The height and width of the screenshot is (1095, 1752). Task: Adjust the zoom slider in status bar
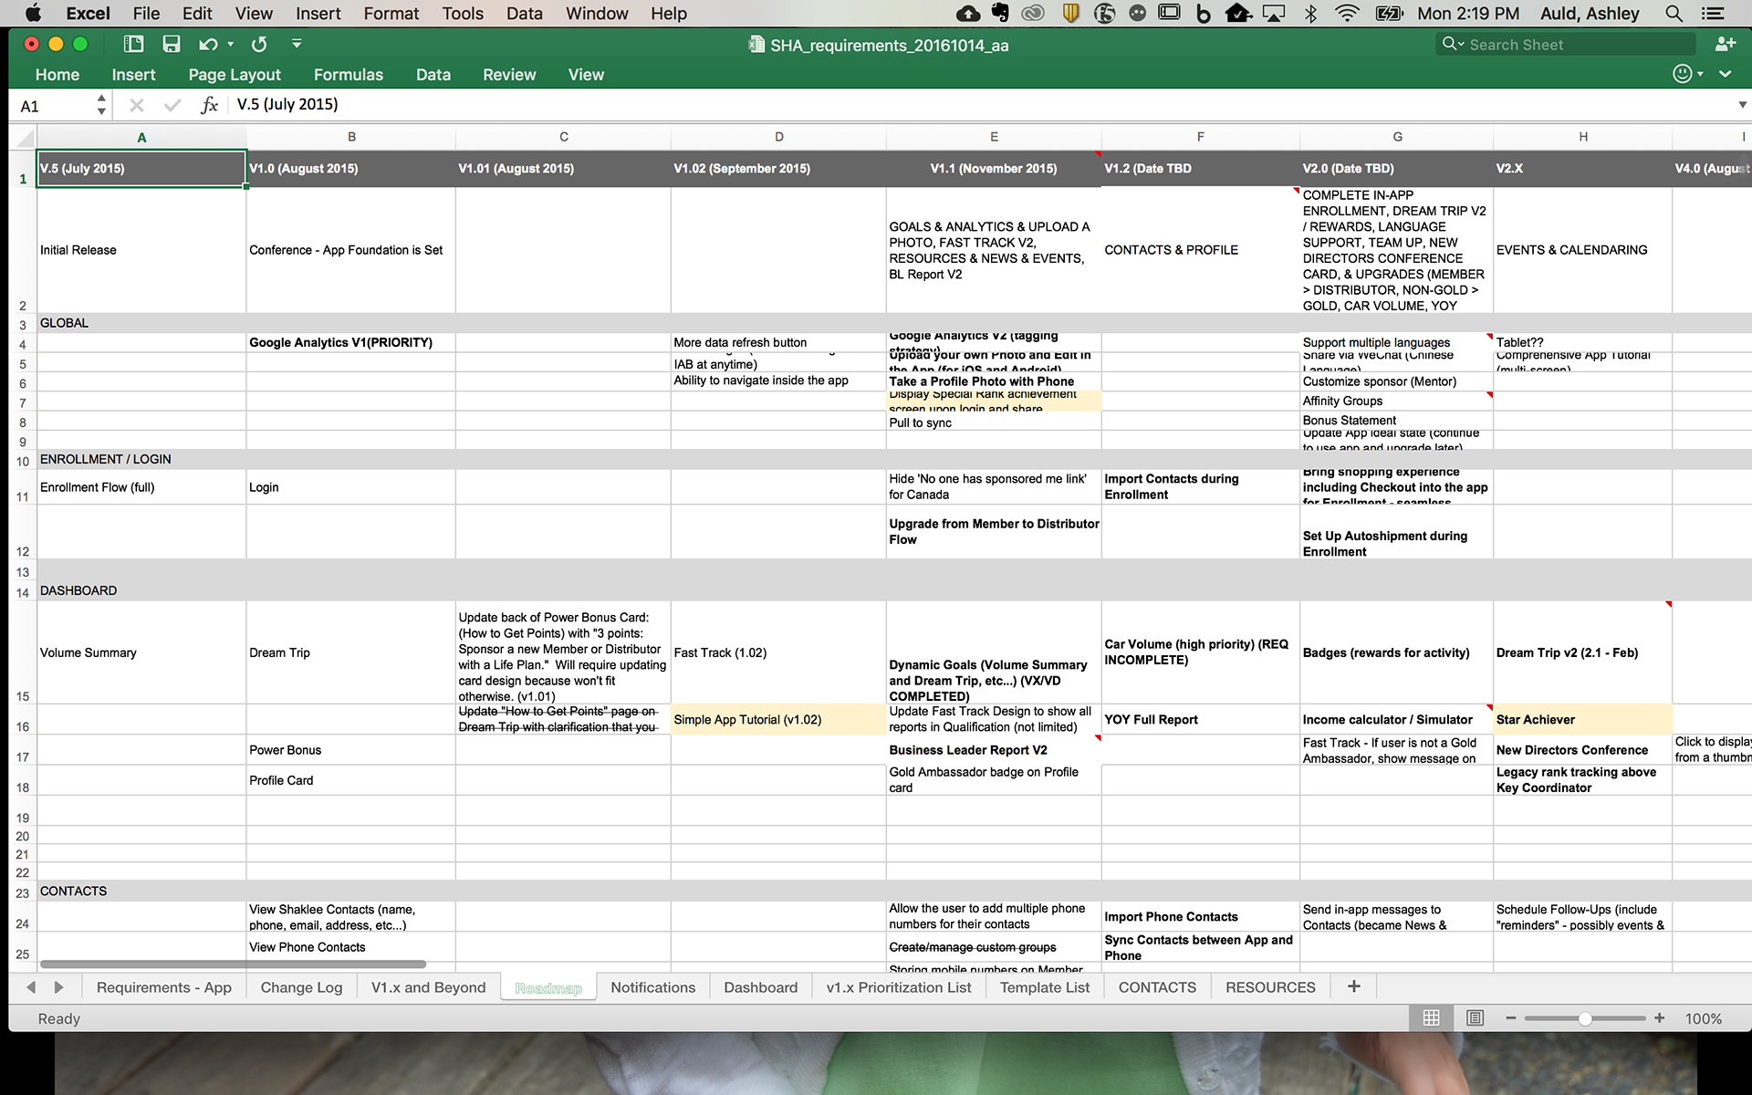coord(1585,1017)
